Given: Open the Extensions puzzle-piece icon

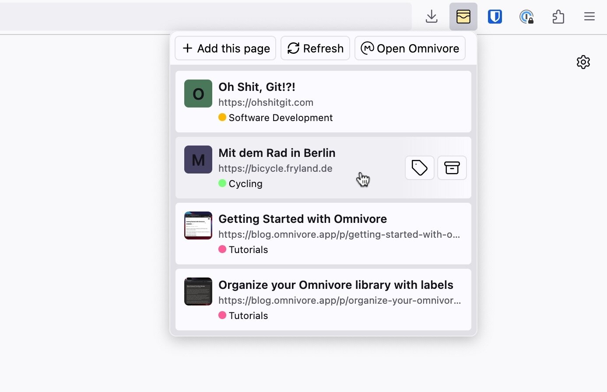Looking at the screenshot, I should click(x=558, y=17).
